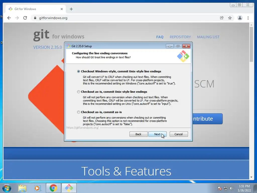Image resolution: width=257 pixels, height=193 pixels.
Task: Restore the Chrome window size
Action: tap(239, 5)
